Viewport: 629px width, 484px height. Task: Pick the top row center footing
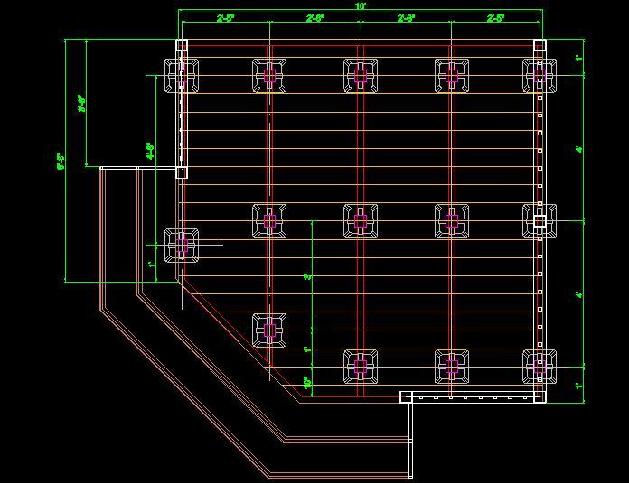click(360, 75)
